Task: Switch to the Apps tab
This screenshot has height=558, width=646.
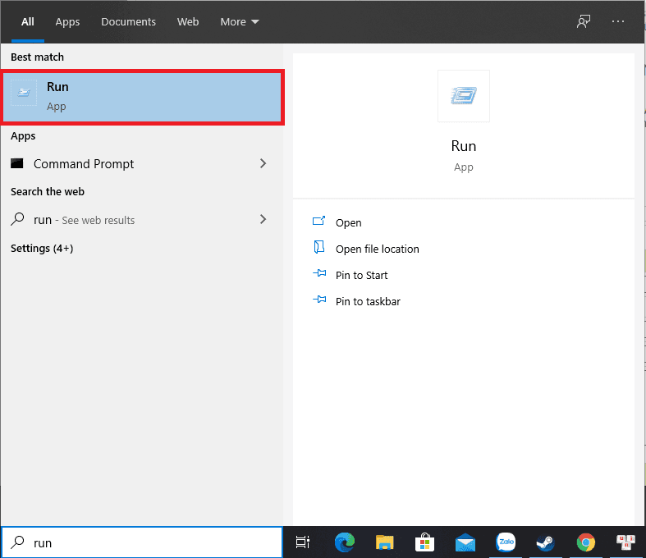Action: 67,21
